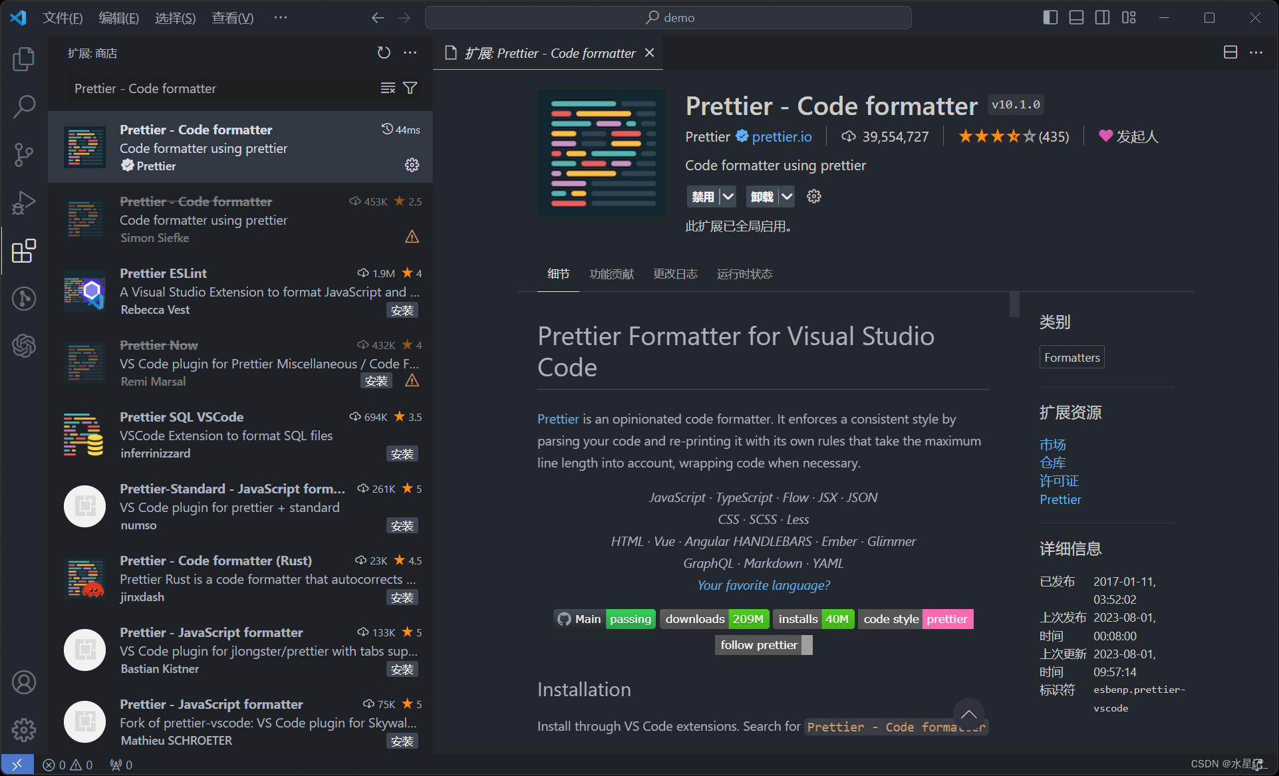1279x776 pixels.
Task: Open the 许可证 license link
Action: coord(1059,481)
